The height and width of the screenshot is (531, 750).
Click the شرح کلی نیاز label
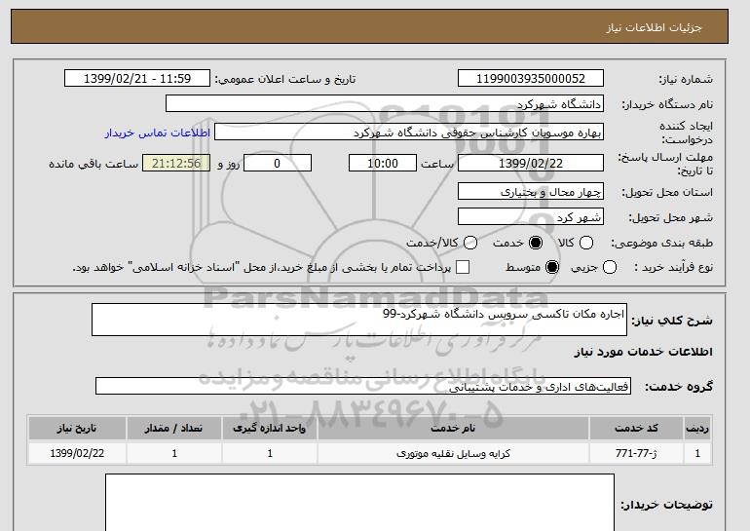(x=672, y=320)
